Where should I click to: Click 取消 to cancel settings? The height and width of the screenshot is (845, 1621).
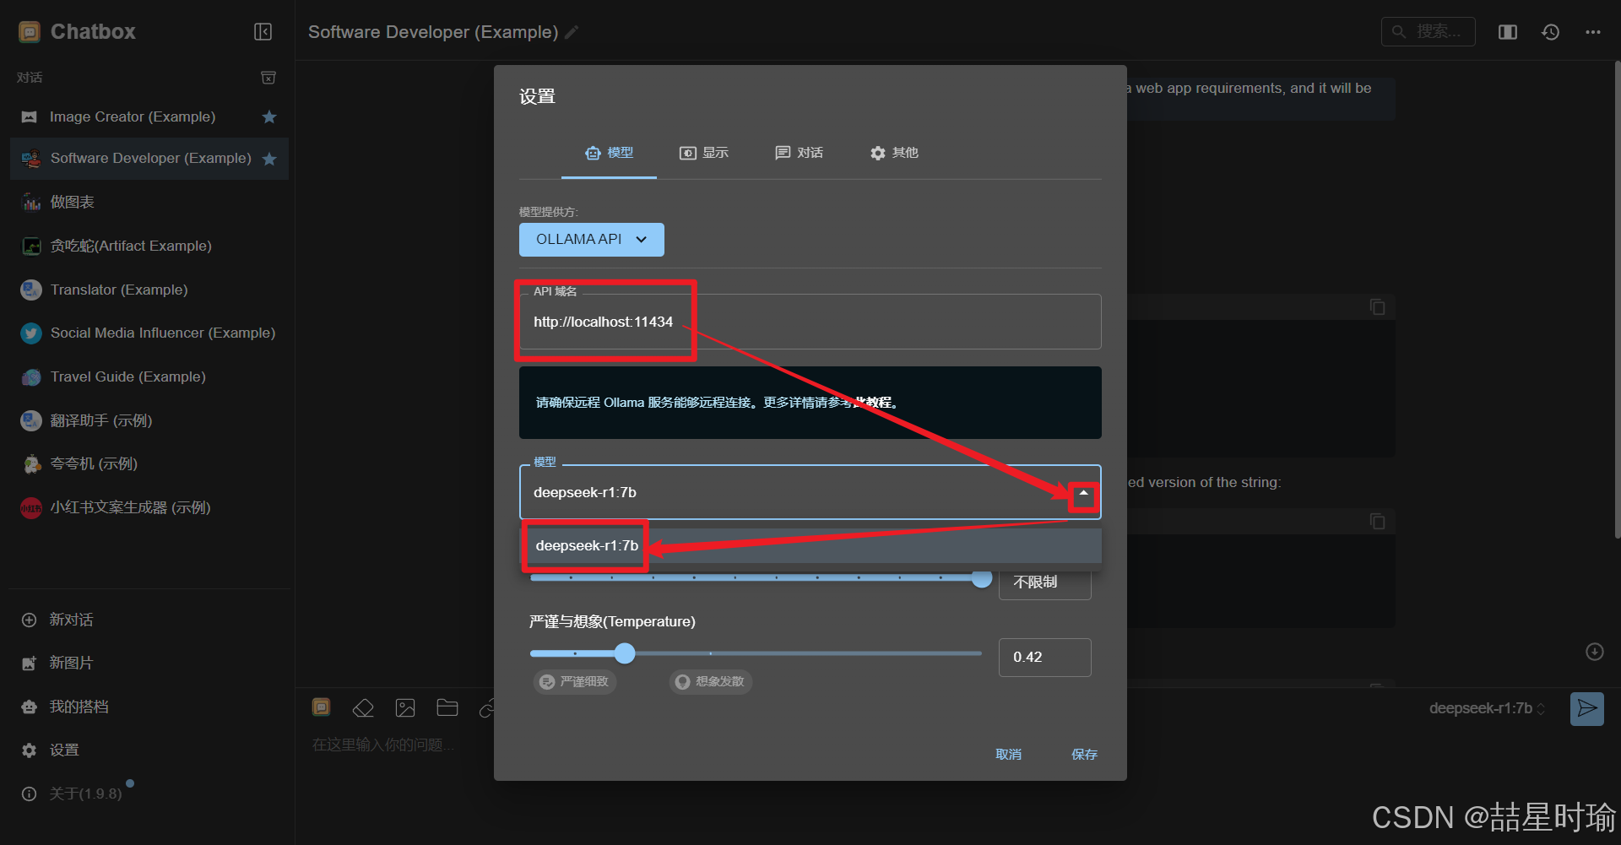click(1009, 755)
